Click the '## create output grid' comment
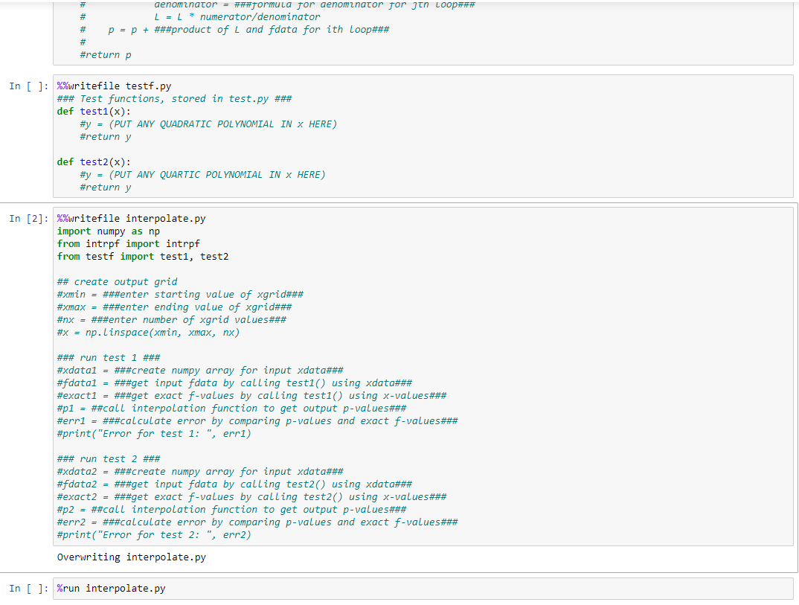This screenshot has width=799, height=605. [118, 282]
